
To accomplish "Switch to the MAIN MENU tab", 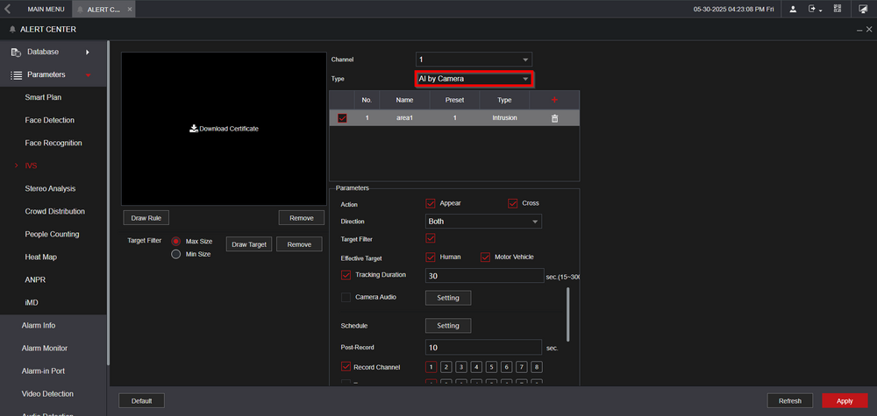I will coord(46,9).
